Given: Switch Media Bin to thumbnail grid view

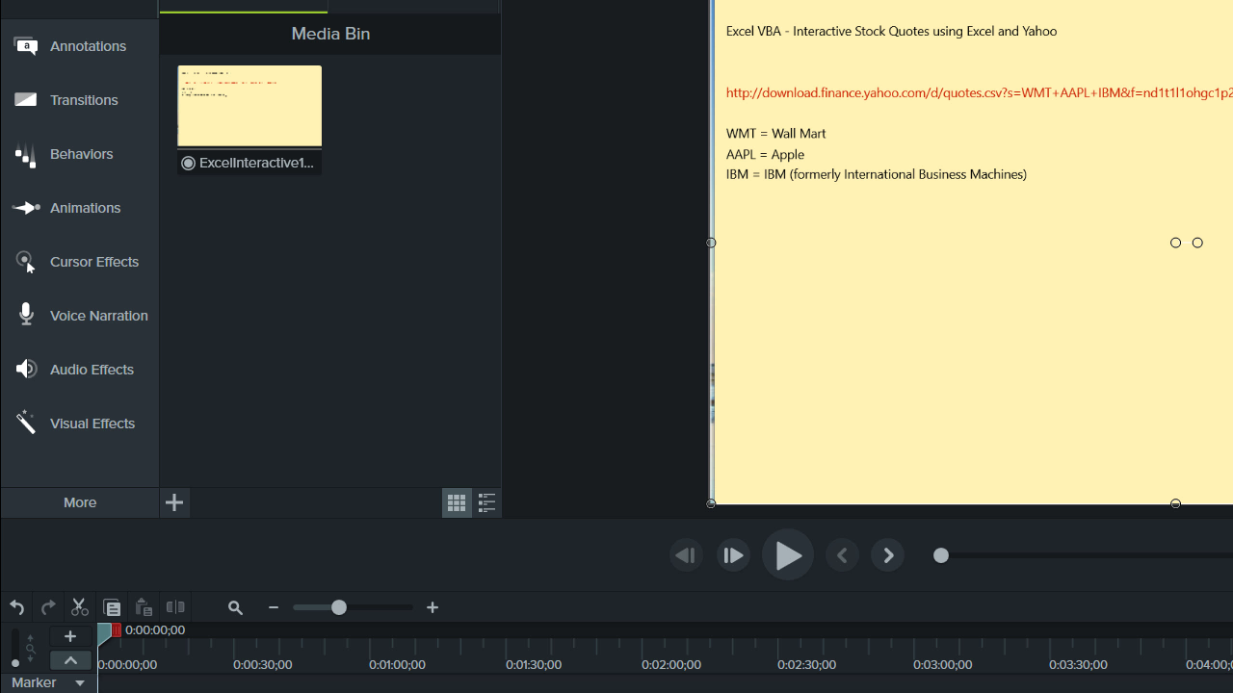Looking at the screenshot, I should coord(457,502).
